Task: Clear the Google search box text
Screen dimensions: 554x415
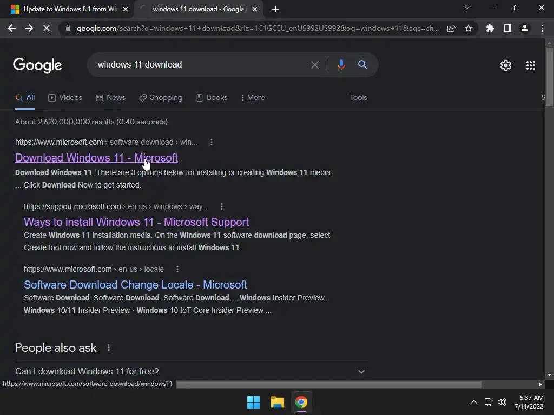Action: click(x=314, y=65)
